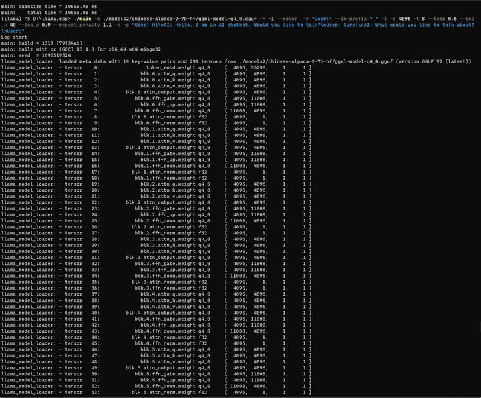The height and width of the screenshot is (398, 481).
Task: Click the '(llama) PS D:\llama.cpp>' prompt
Action: click(x=36, y=19)
